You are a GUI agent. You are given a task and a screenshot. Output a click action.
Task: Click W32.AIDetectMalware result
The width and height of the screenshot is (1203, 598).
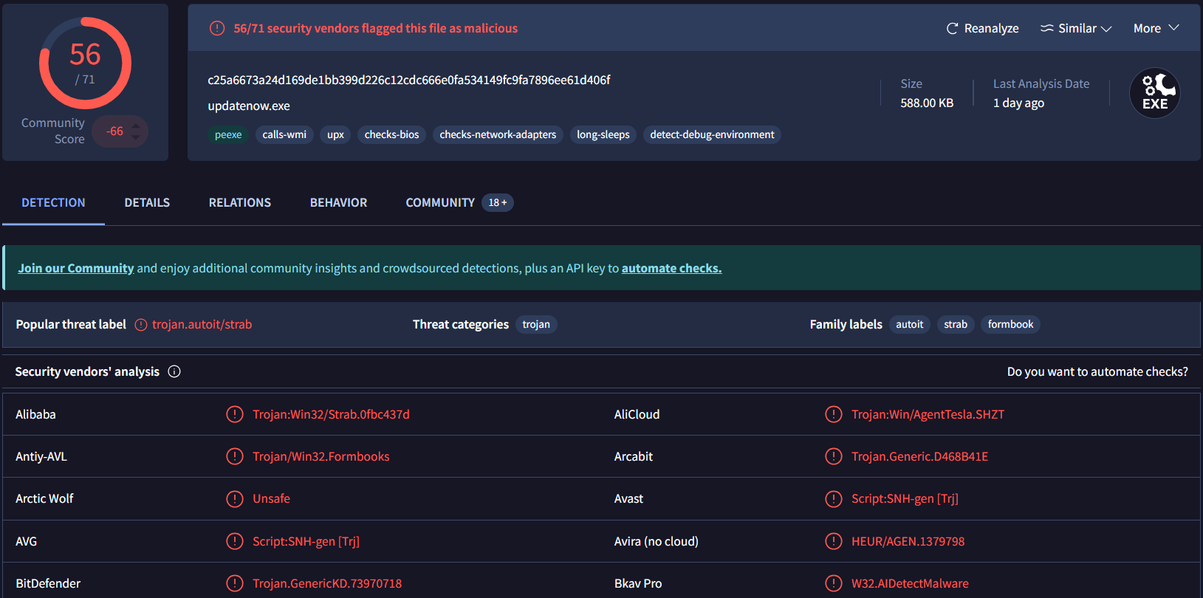[x=910, y=583]
